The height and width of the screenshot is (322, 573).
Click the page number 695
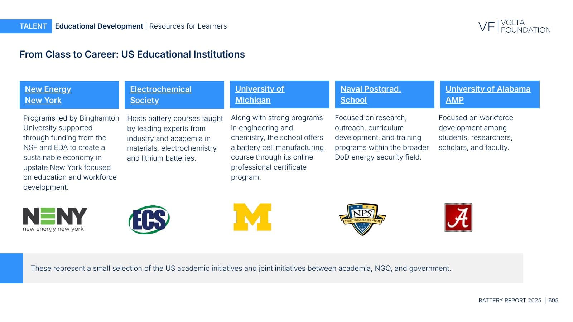coord(553,301)
